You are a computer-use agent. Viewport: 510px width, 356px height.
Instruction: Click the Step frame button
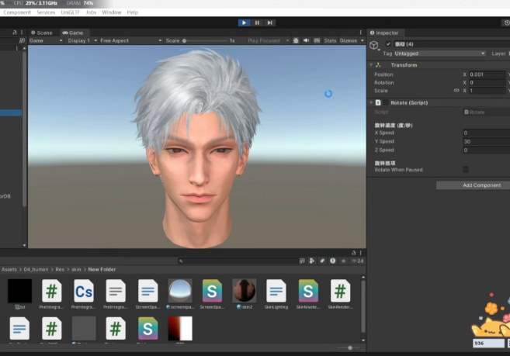[270, 23]
